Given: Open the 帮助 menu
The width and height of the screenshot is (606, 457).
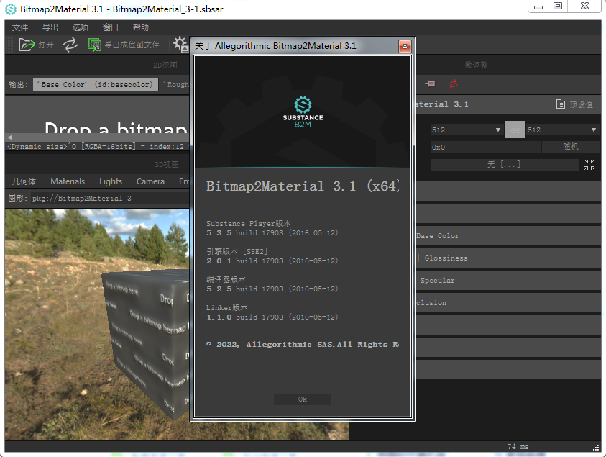Looking at the screenshot, I should click(x=140, y=27).
